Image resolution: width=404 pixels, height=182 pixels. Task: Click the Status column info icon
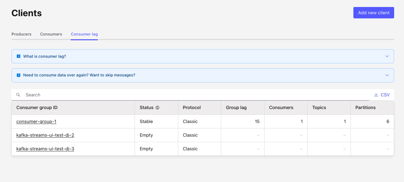click(x=157, y=108)
